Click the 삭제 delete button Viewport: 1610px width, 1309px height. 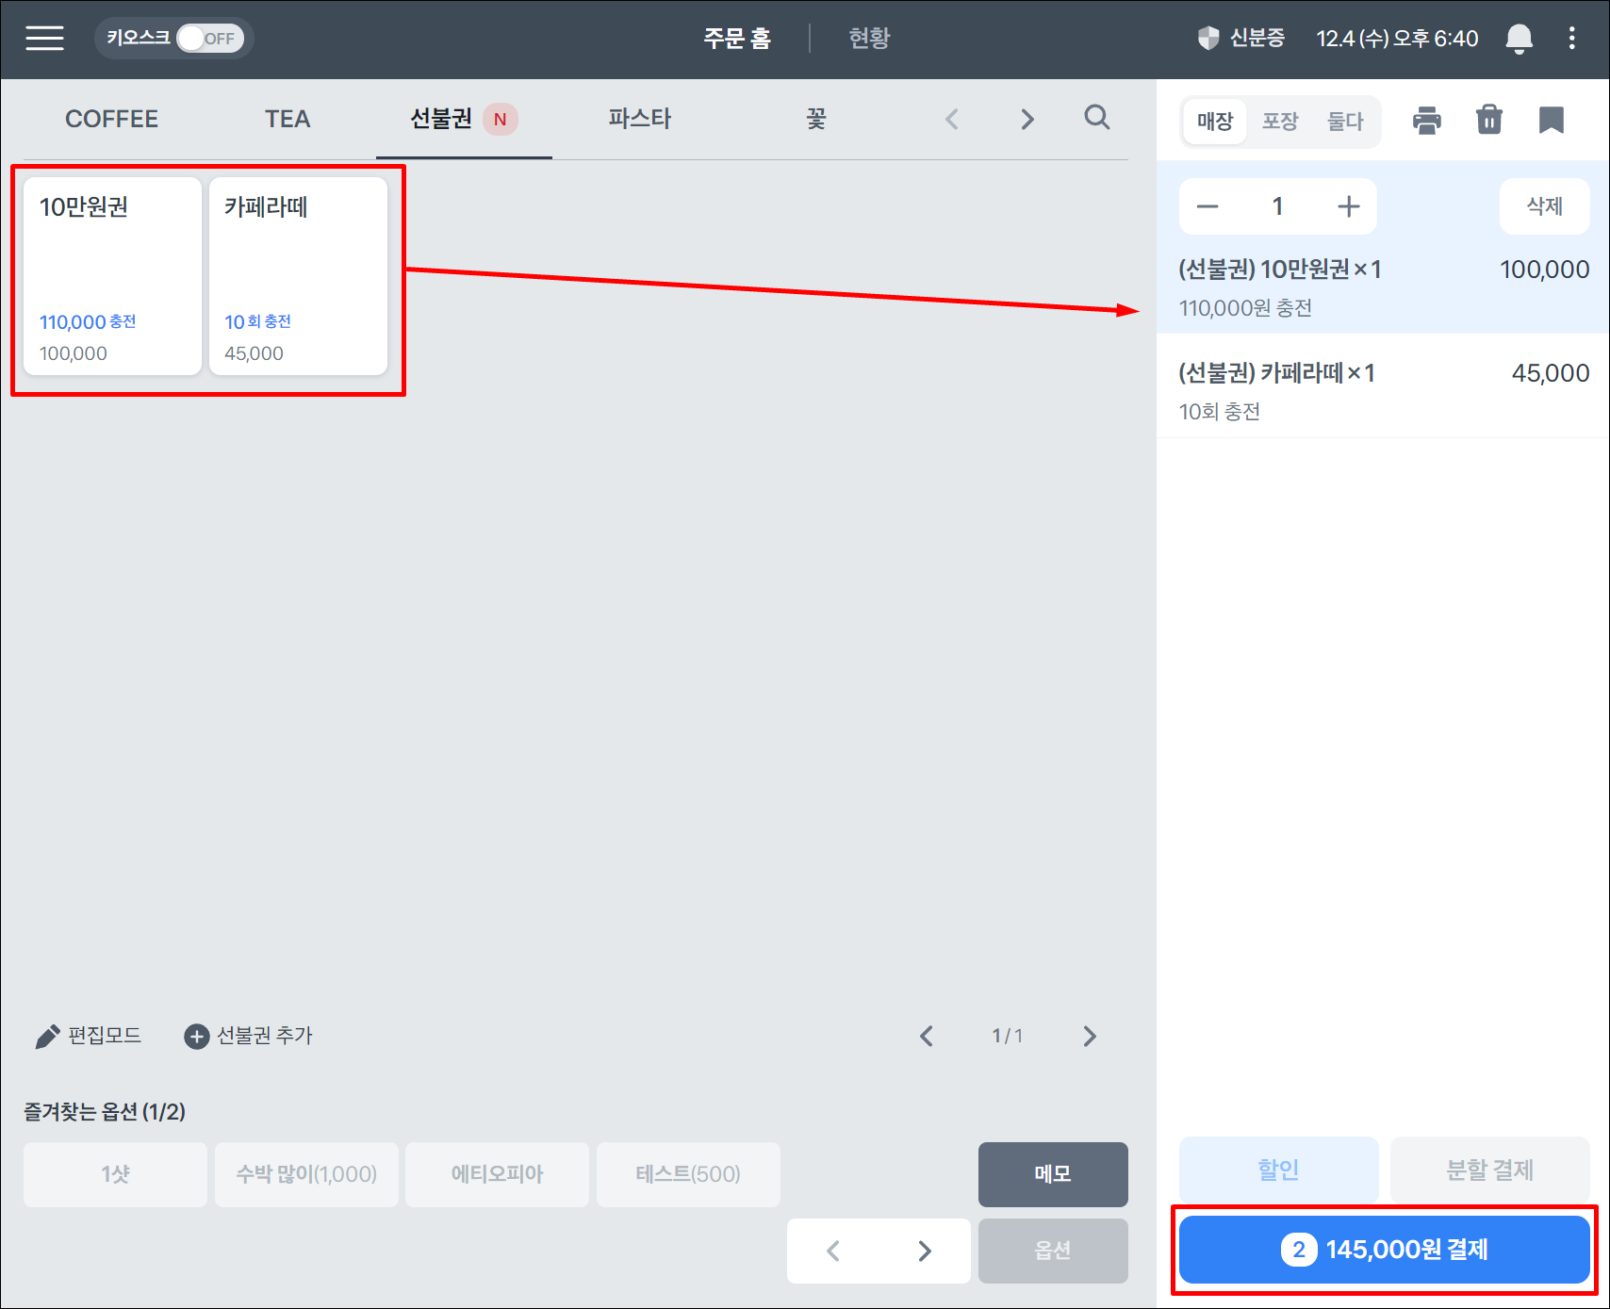coord(1544,206)
